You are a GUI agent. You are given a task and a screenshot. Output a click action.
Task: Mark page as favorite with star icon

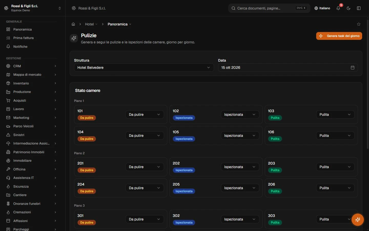359,24
